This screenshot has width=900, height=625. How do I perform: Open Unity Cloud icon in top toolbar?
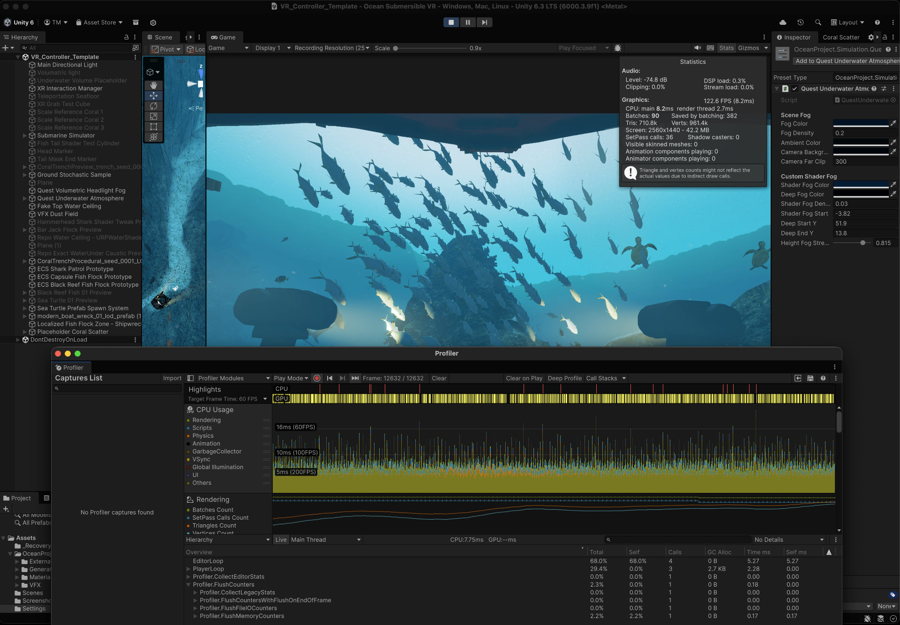(x=783, y=22)
